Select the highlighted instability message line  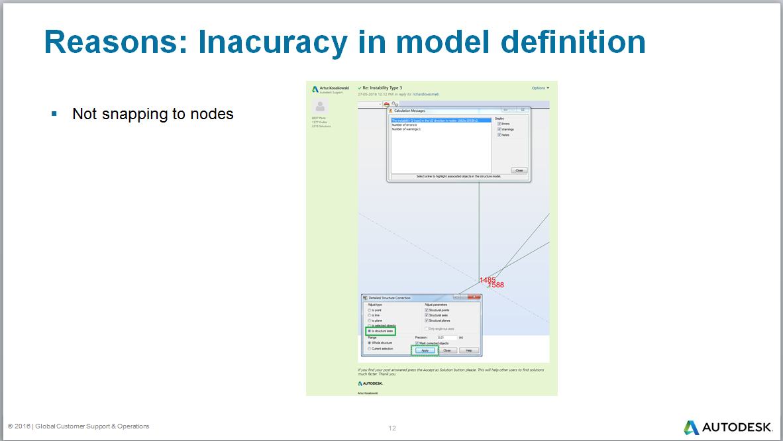441,121
